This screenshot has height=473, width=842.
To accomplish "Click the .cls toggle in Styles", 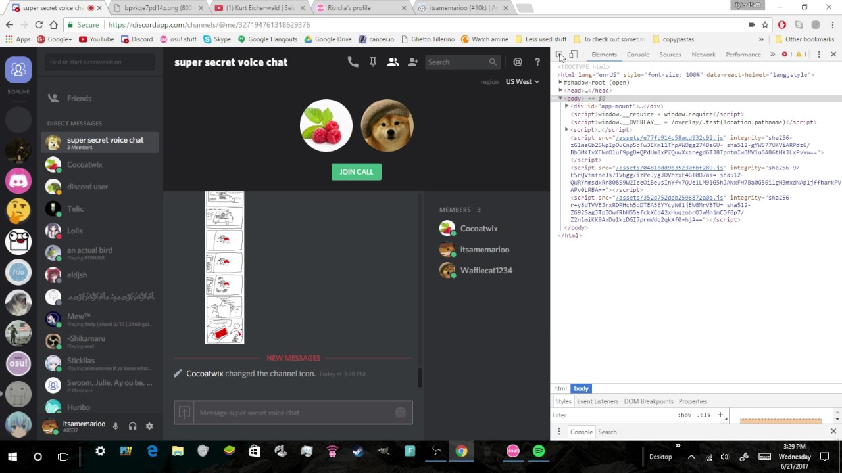I will click(704, 415).
